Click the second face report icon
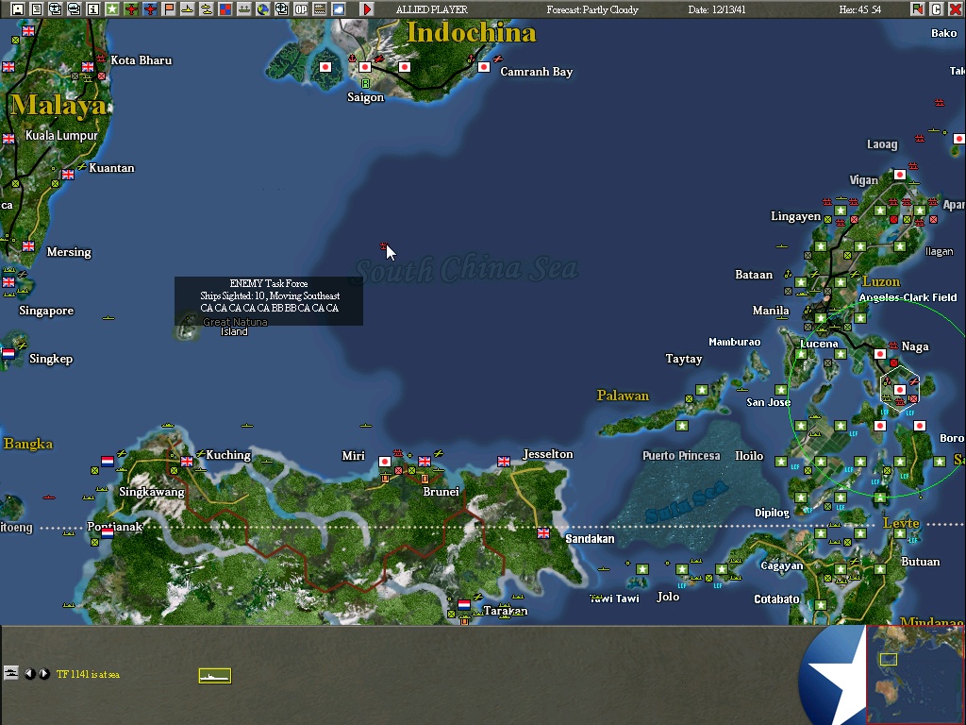The image size is (966, 725). [x=74, y=9]
